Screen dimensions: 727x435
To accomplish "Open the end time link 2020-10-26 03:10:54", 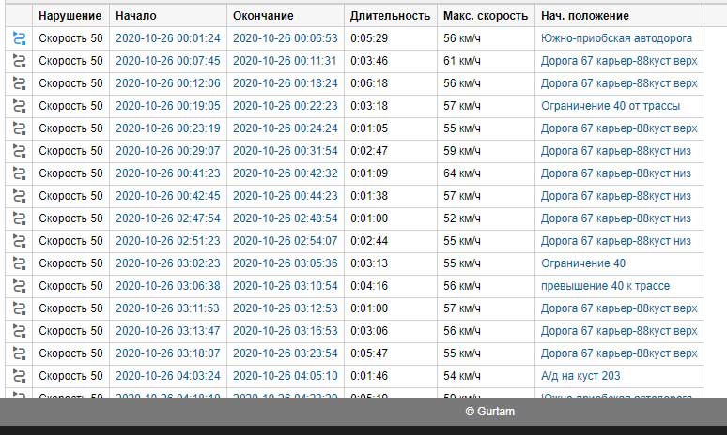I will [285, 286].
